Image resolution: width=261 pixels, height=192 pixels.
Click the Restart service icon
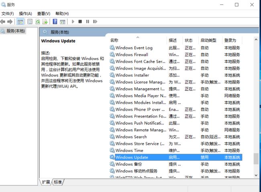point(95,21)
